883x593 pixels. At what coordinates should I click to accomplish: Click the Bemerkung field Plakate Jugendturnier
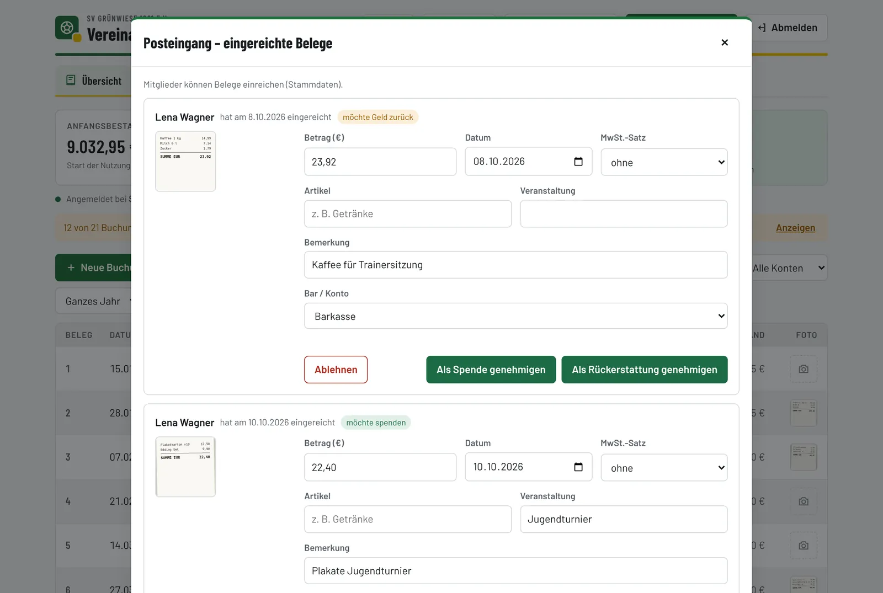[x=515, y=570]
